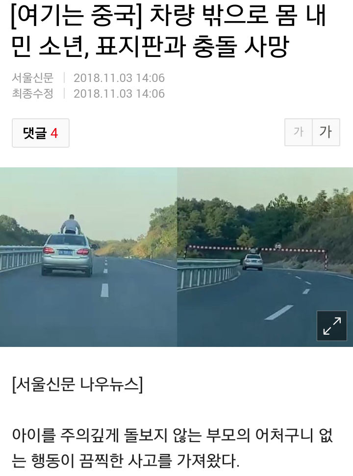Click the white car in right photo

pos(252,262)
